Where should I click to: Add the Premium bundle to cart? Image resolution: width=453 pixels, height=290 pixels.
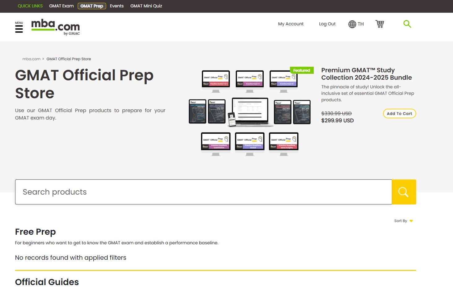click(x=399, y=114)
